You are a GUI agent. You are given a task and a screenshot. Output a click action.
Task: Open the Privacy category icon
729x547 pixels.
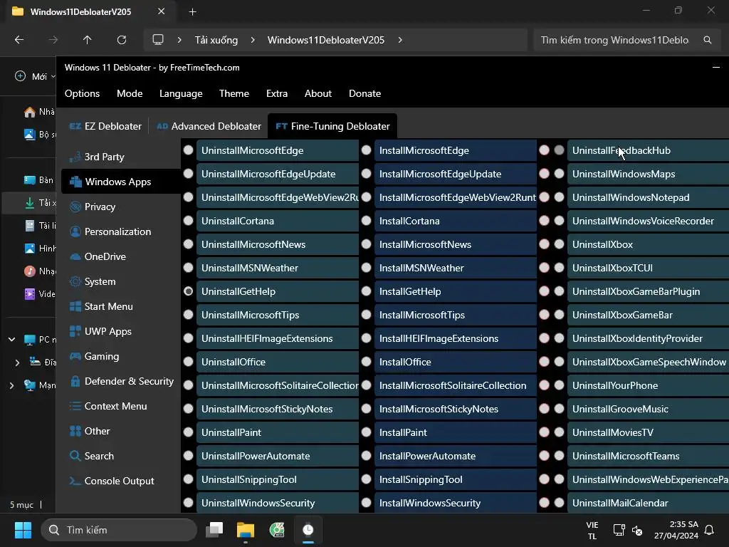pos(75,207)
